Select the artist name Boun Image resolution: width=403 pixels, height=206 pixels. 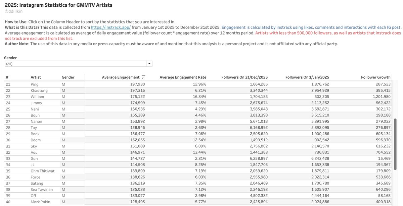pos(35,115)
